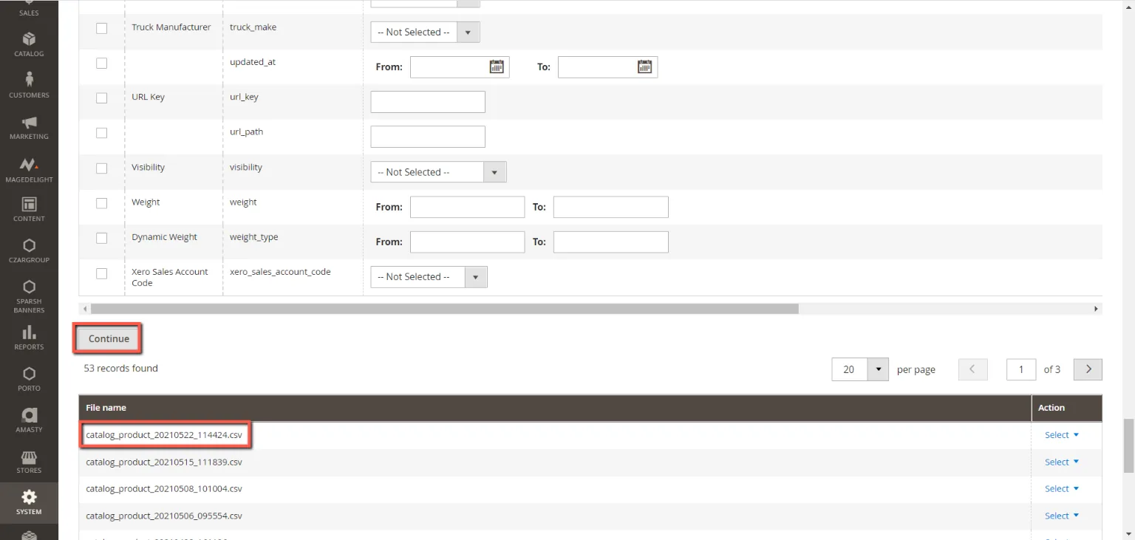Click file name catalog_product_20210522_114424.csv
The image size is (1135, 540).
pyautogui.click(x=164, y=435)
